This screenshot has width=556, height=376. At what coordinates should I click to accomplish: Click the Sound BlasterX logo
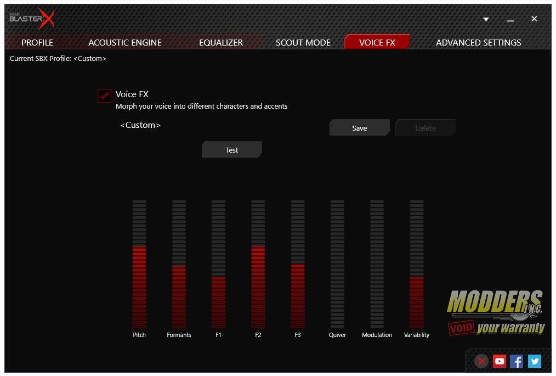32,19
